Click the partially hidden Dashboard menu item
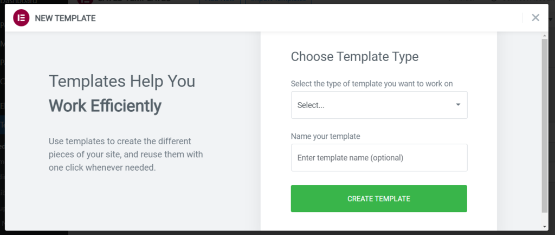555x235 pixels. (16, 2)
